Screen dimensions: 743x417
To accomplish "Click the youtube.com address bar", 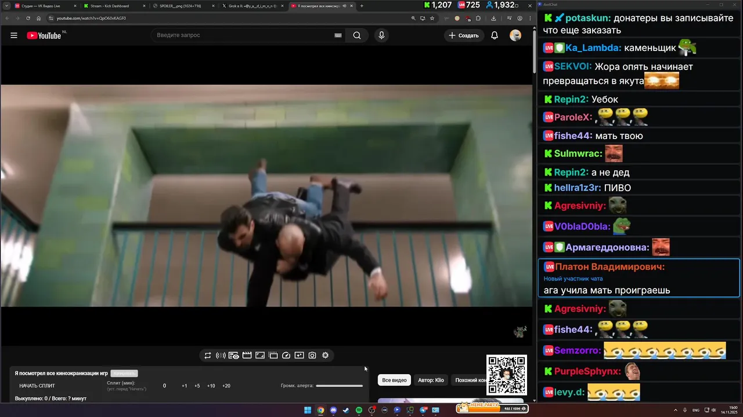I will pos(232,18).
